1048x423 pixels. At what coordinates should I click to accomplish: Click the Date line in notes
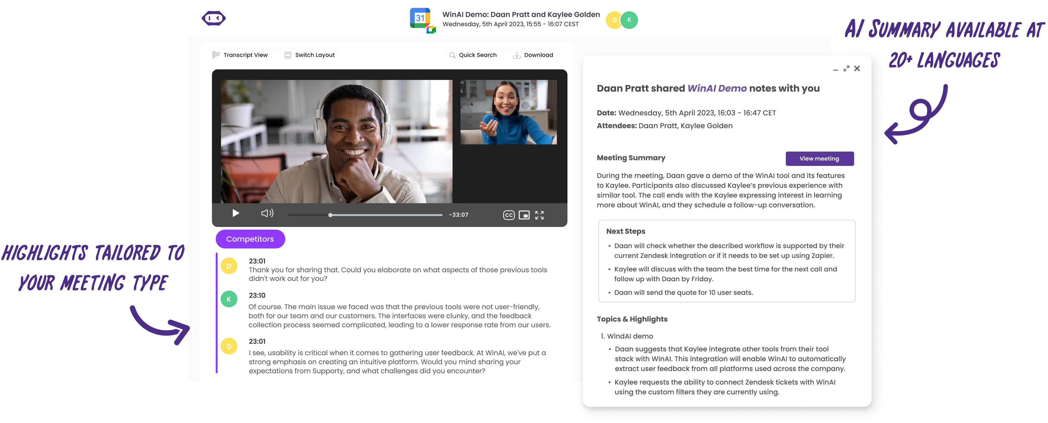coord(686,113)
